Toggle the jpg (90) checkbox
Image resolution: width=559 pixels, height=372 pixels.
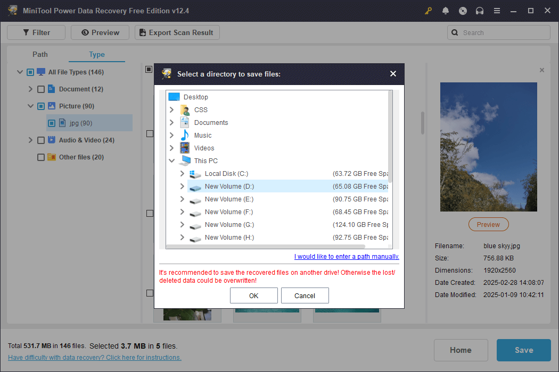coord(52,123)
